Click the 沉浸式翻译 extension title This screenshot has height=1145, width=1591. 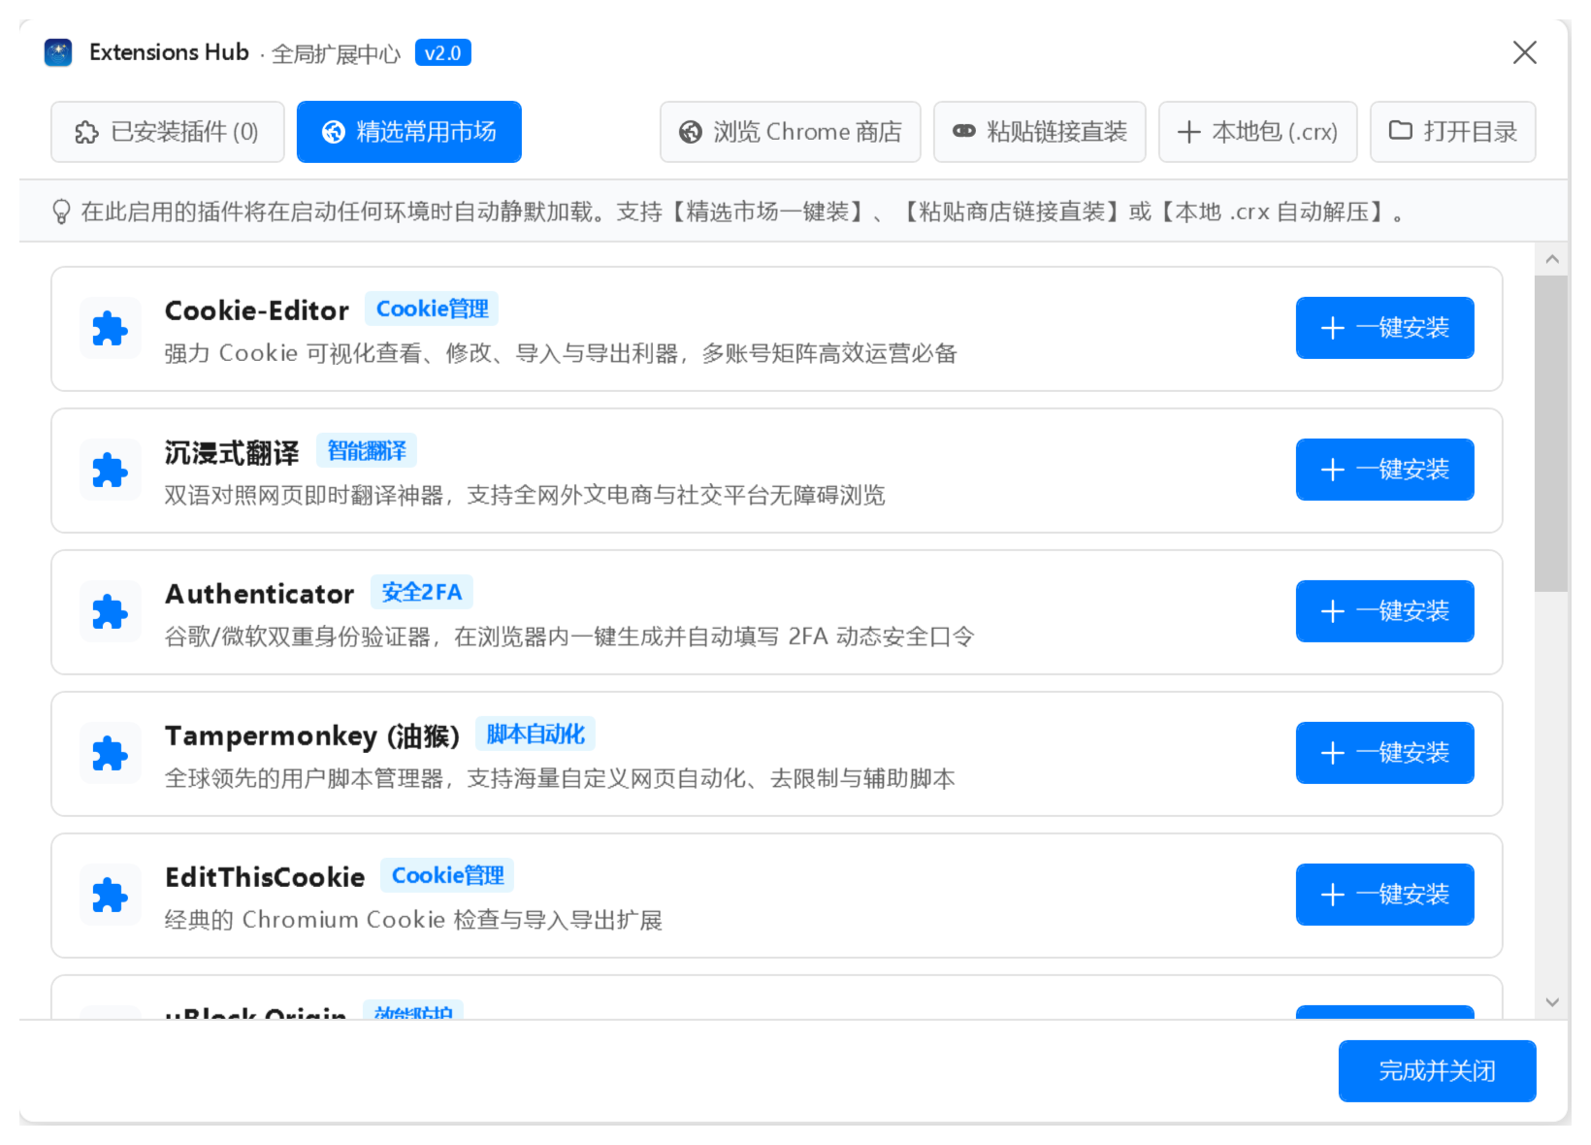coord(232,452)
